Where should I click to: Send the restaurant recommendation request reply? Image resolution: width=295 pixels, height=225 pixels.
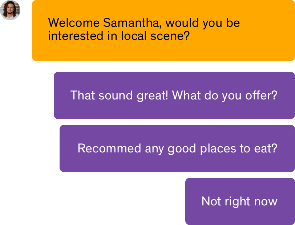[x=177, y=148]
